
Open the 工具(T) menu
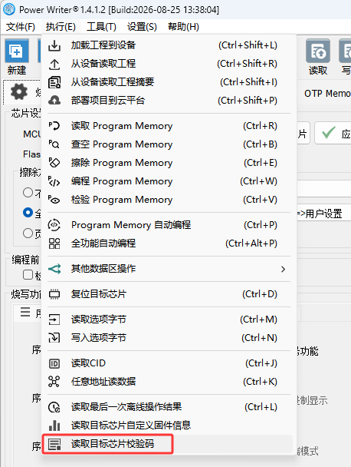(101, 27)
